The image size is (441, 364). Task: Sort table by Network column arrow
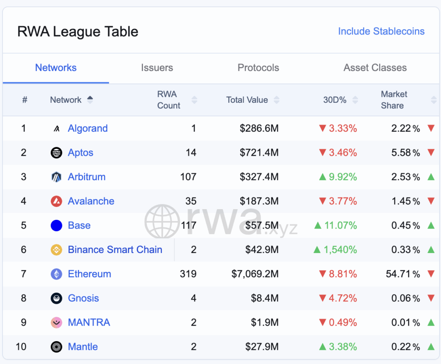coord(90,99)
